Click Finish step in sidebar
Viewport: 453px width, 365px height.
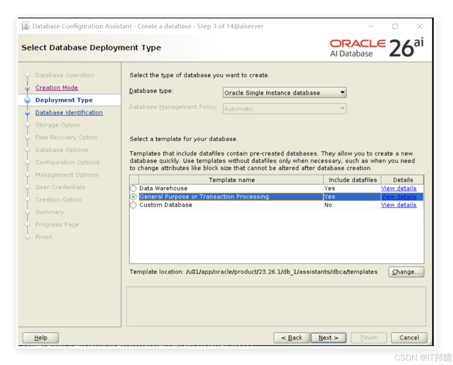coord(44,237)
